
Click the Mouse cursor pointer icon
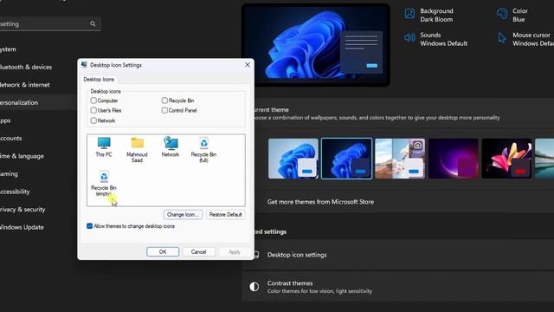click(x=502, y=38)
